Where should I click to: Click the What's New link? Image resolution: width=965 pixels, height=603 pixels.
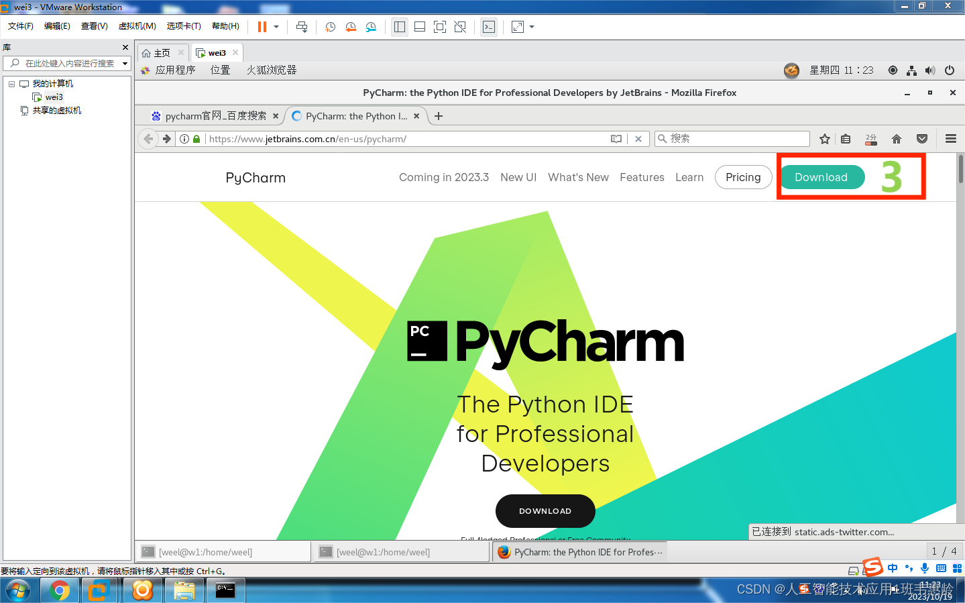[x=578, y=178]
